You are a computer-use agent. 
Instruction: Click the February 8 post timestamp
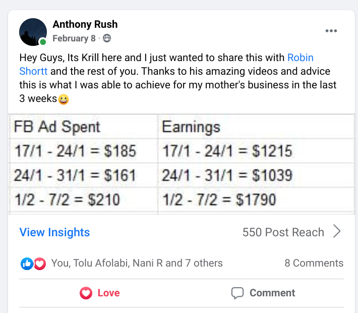74,38
